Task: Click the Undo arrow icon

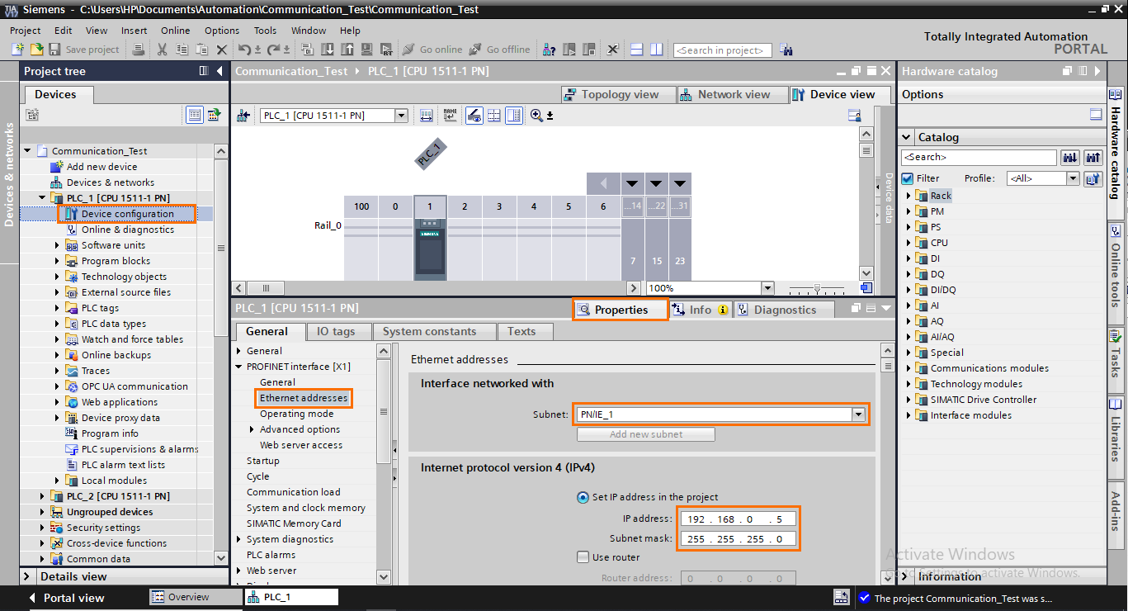Action: pyautogui.click(x=244, y=50)
